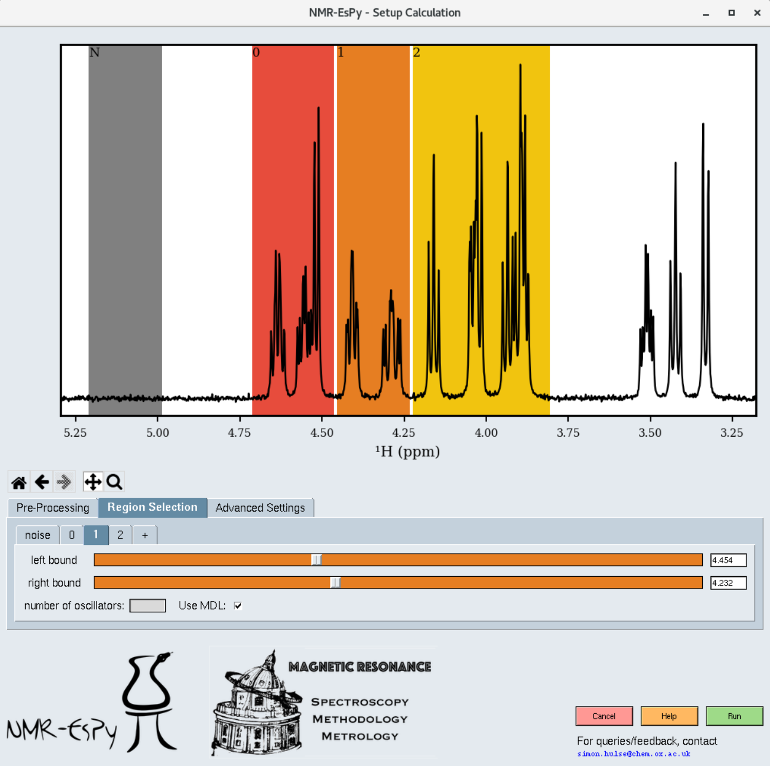The height and width of the screenshot is (766, 770).
Task: Click the simon.hulse@chem.ox.ac.uk email link
Action: coord(633,754)
